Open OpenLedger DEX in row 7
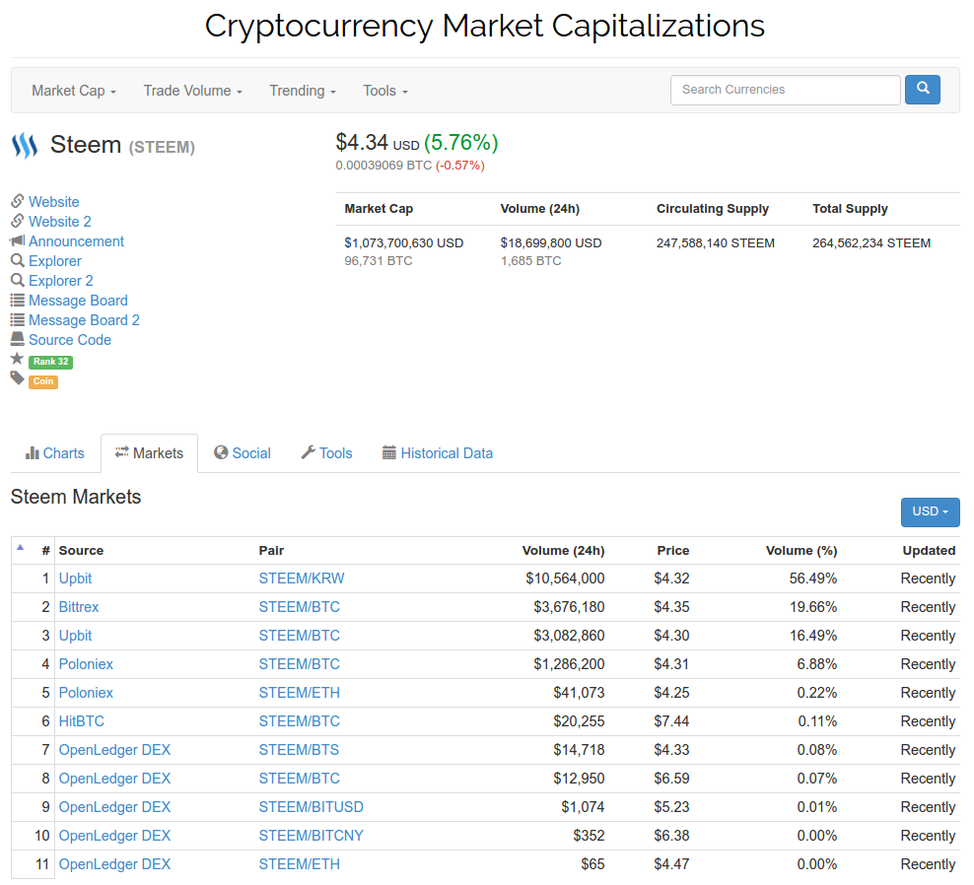 115,750
